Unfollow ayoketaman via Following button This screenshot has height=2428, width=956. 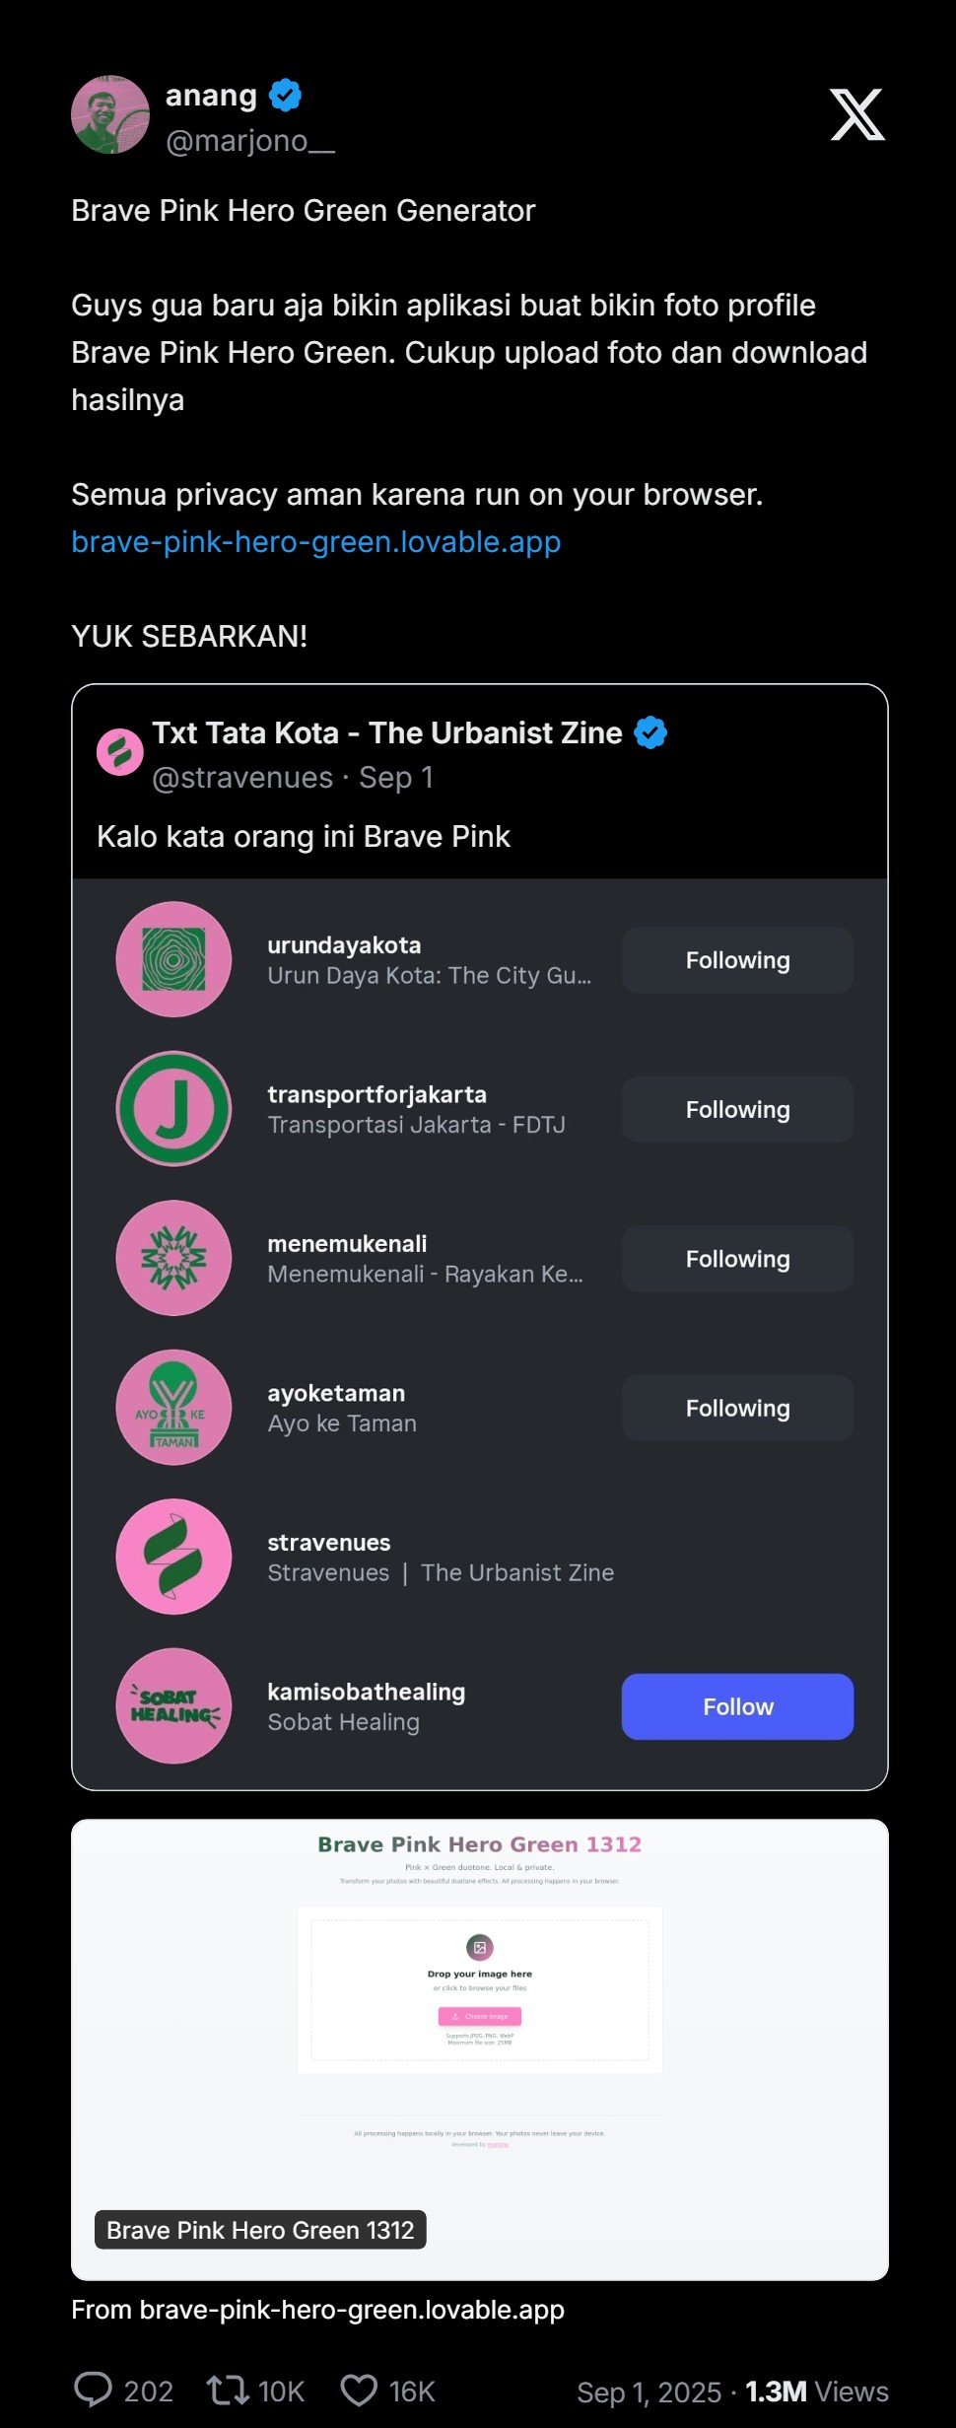(737, 1408)
